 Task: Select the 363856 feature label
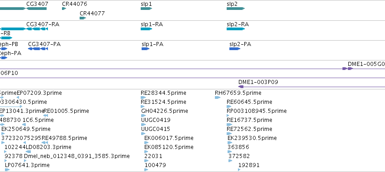(x=238, y=147)
